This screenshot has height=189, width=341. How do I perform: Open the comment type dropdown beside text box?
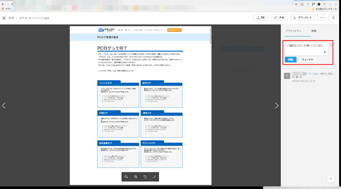point(332,45)
